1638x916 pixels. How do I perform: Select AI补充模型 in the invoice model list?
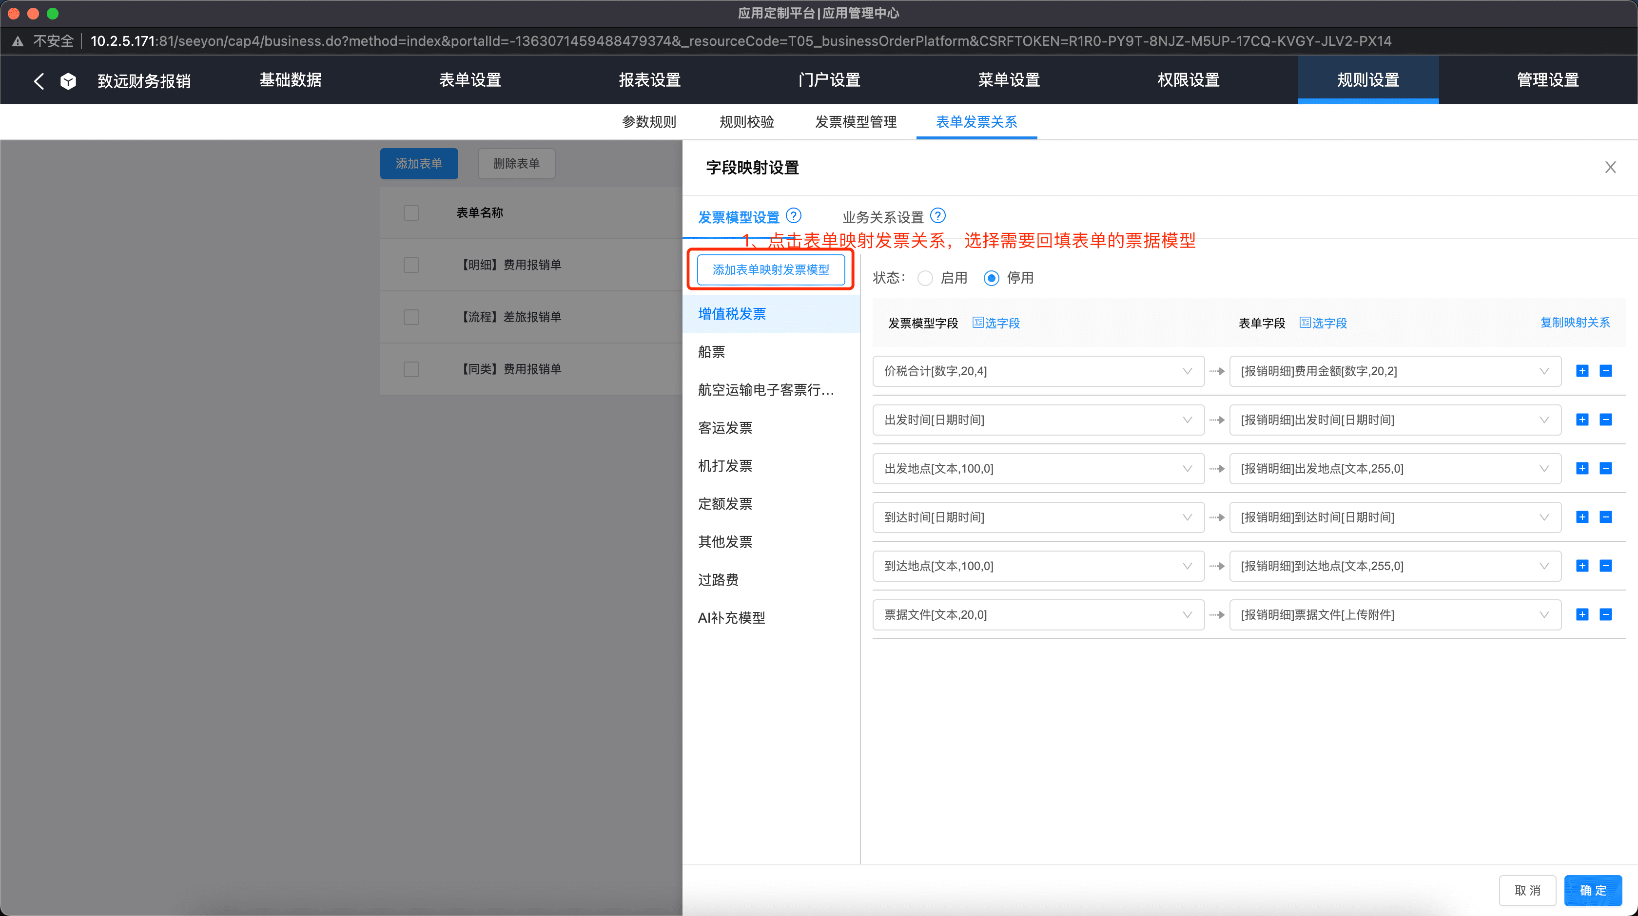click(x=771, y=617)
